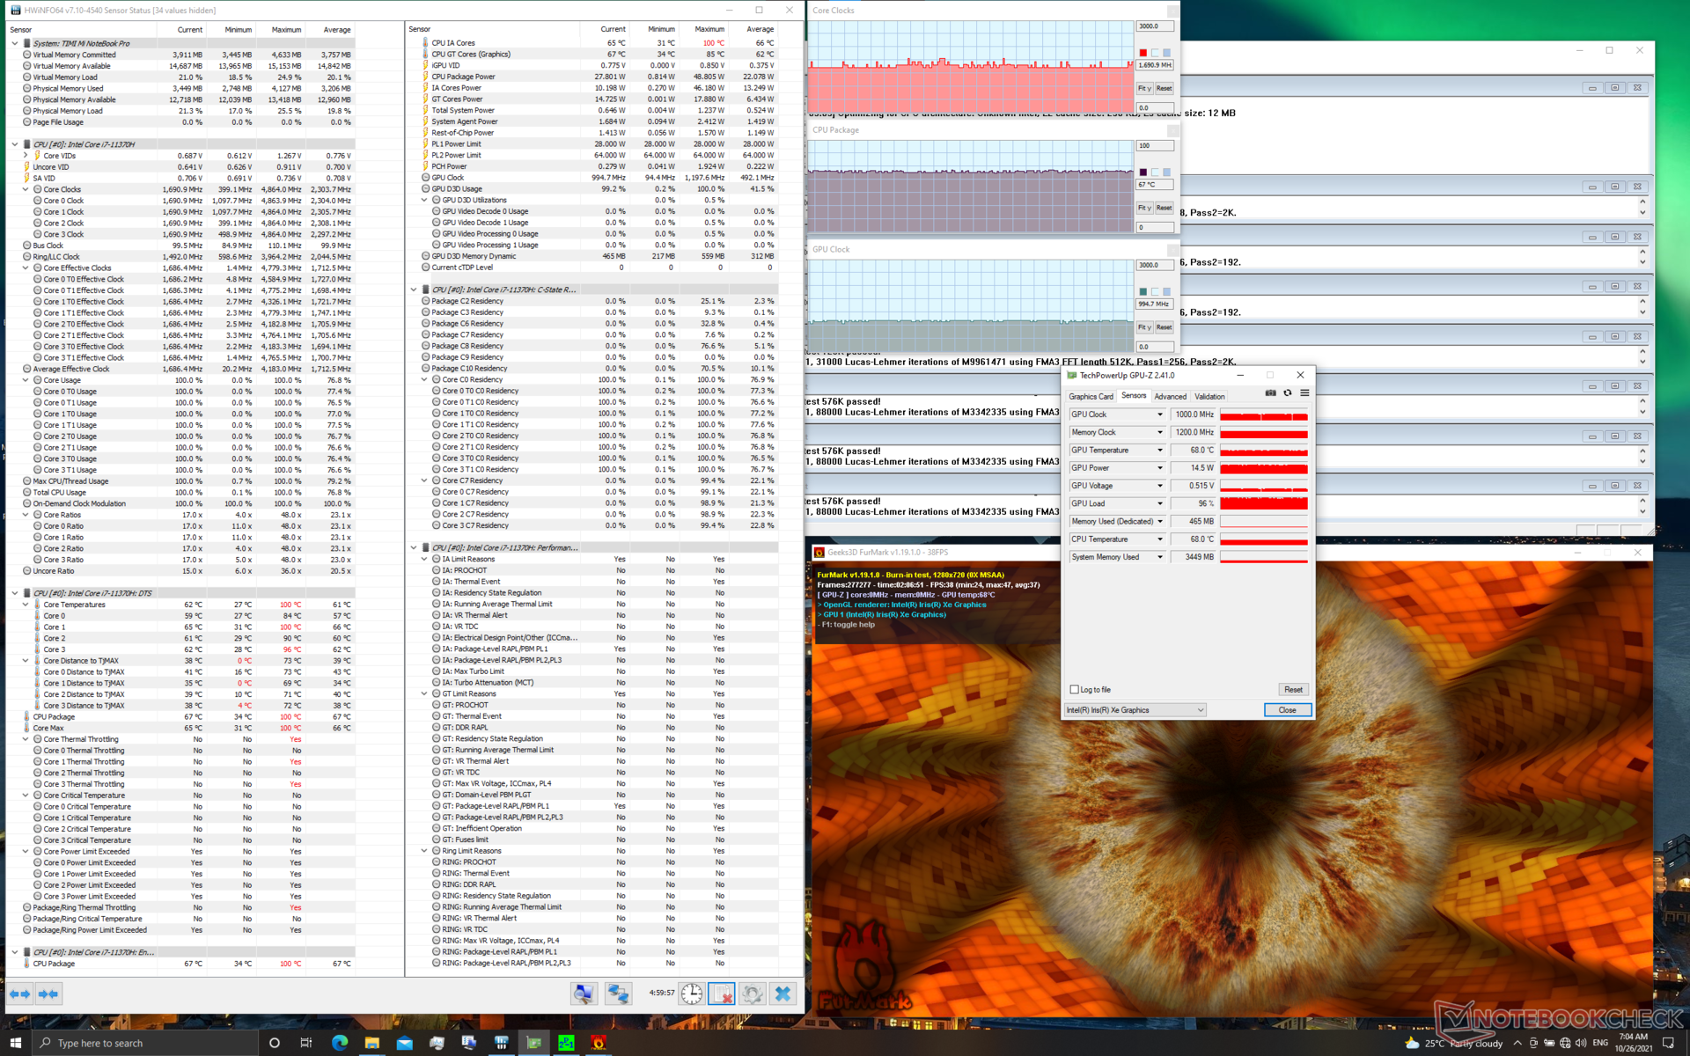
Task: Take GPU-Z screenshot with camera icon
Action: point(1270,393)
